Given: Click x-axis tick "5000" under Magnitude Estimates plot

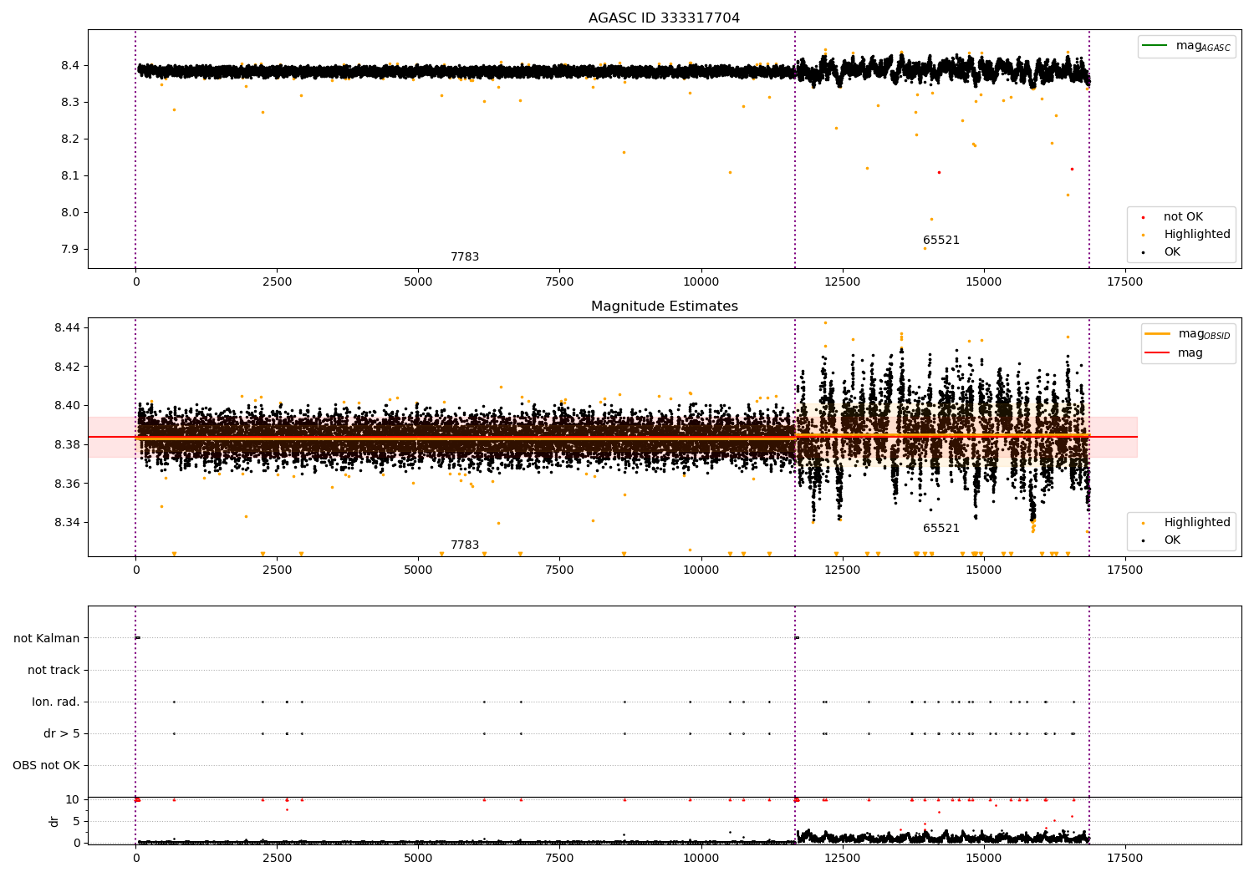Looking at the screenshot, I should [x=418, y=570].
